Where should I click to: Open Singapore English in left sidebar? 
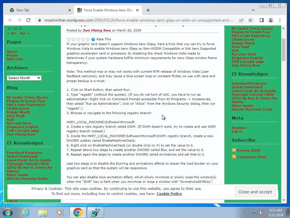(x=22, y=127)
